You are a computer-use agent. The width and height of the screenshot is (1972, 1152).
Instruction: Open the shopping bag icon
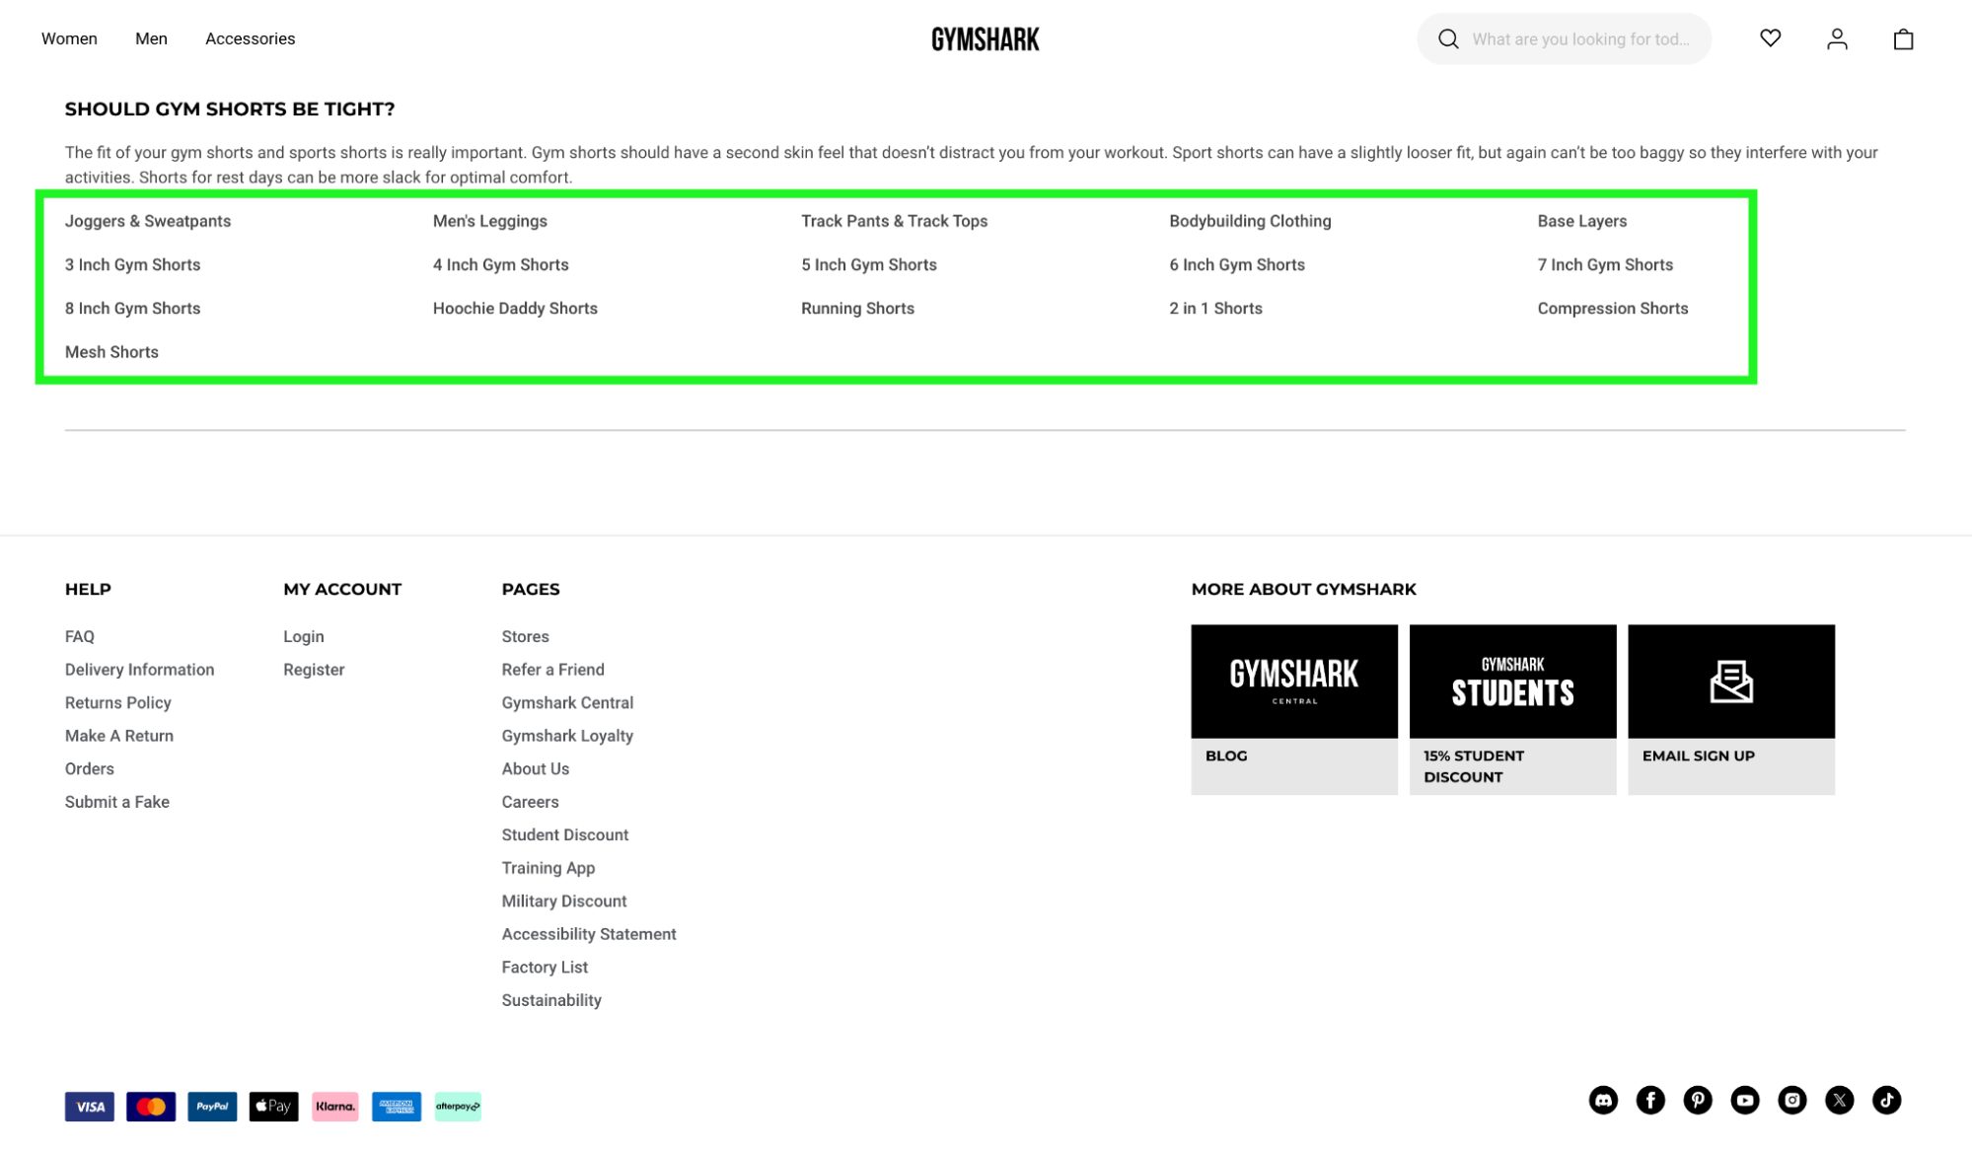coord(1903,38)
